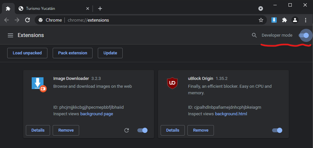The height and width of the screenshot is (148, 313).
Task: Click the uBlock 'Finally, an efficient blocker' description
Action: click(x=230, y=90)
